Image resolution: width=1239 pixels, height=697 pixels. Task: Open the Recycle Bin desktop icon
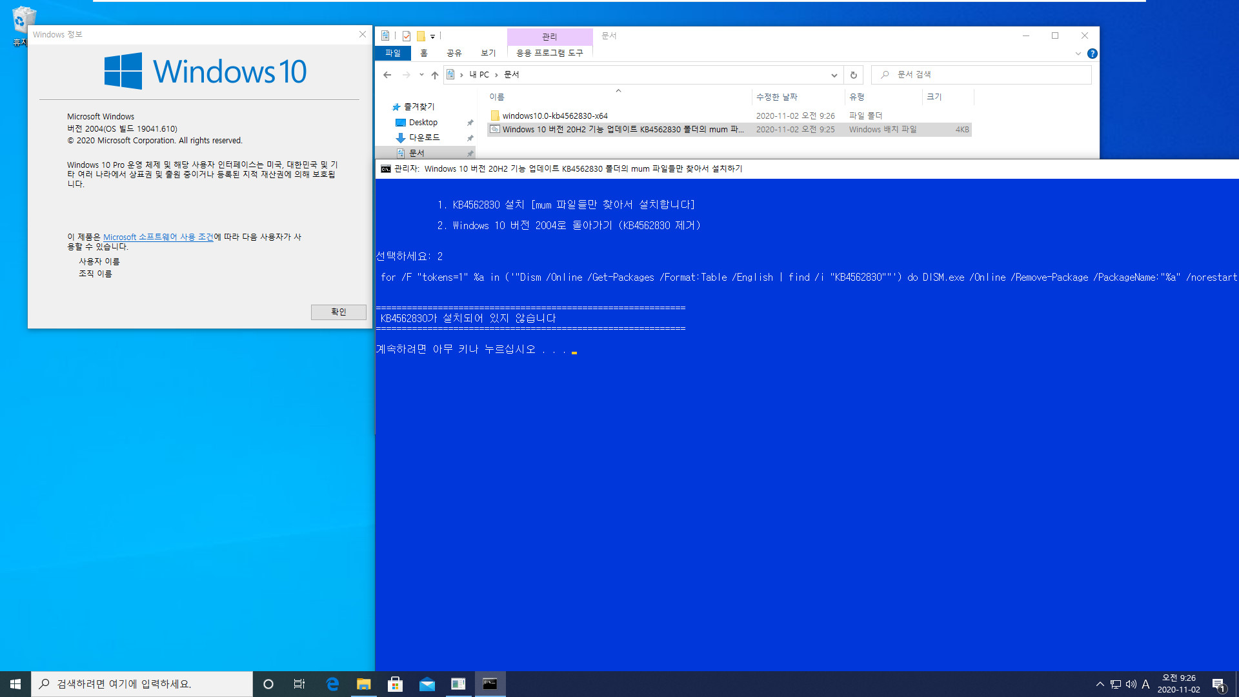tap(24, 26)
